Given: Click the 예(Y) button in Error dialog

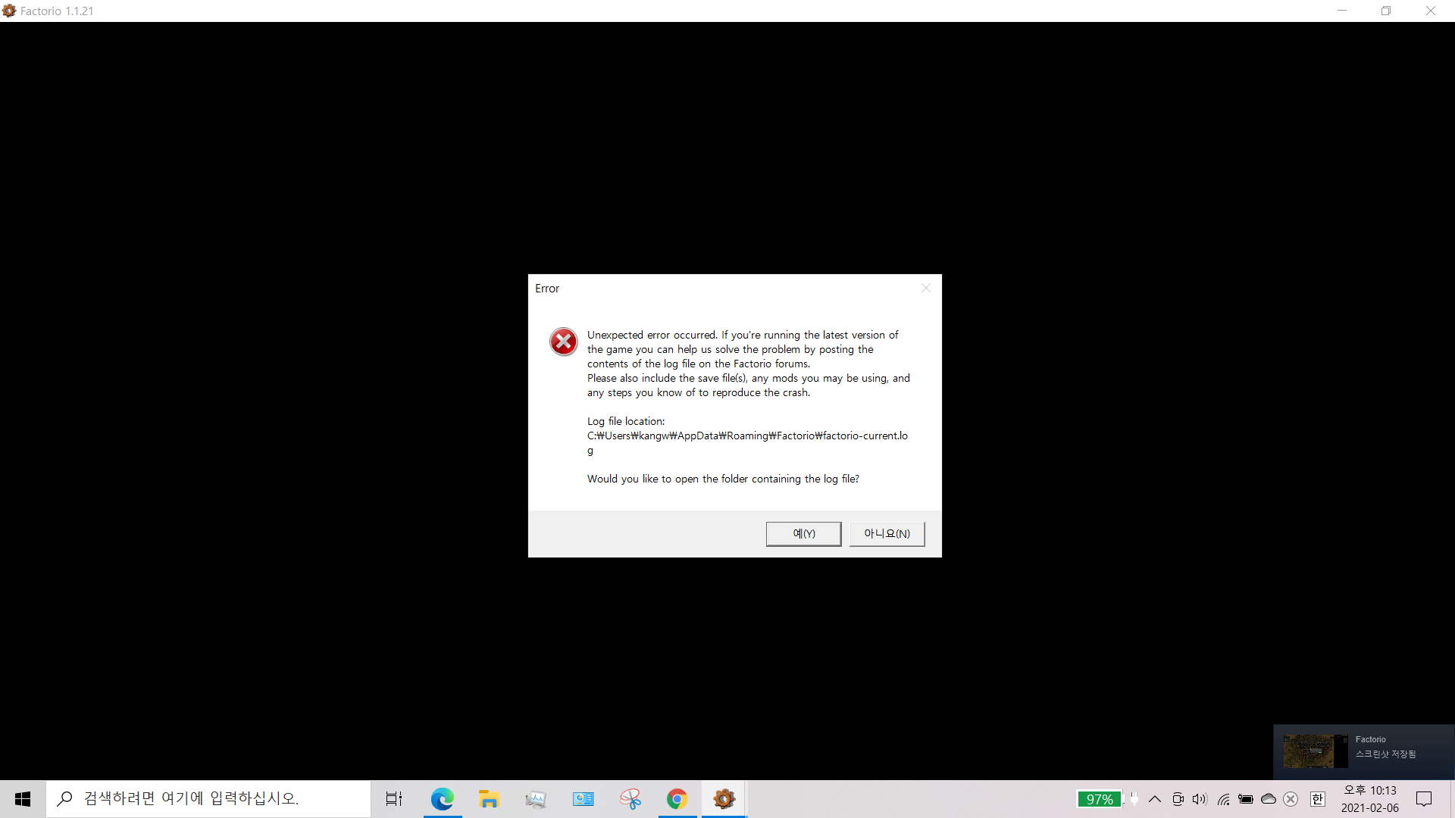Looking at the screenshot, I should click(803, 534).
